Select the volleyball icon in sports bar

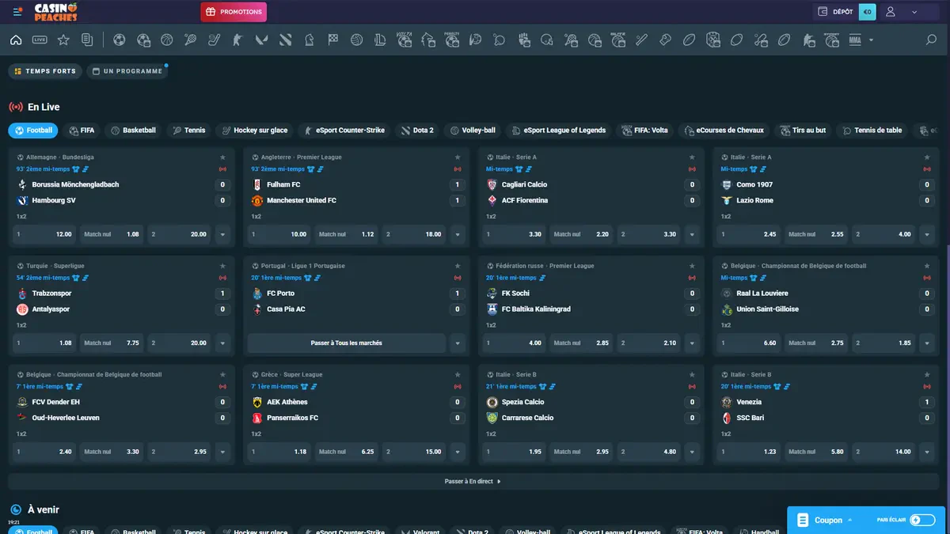(x=357, y=40)
